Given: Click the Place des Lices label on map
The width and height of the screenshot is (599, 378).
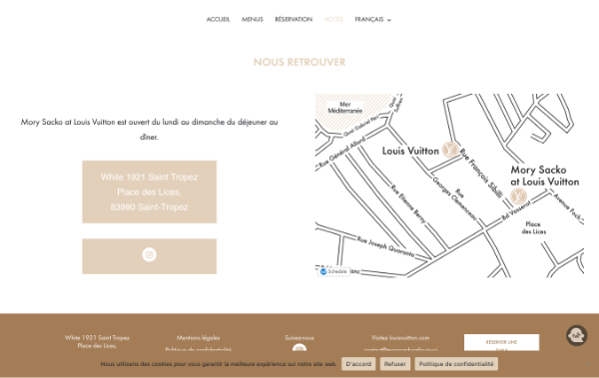Looking at the screenshot, I should (x=534, y=228).
